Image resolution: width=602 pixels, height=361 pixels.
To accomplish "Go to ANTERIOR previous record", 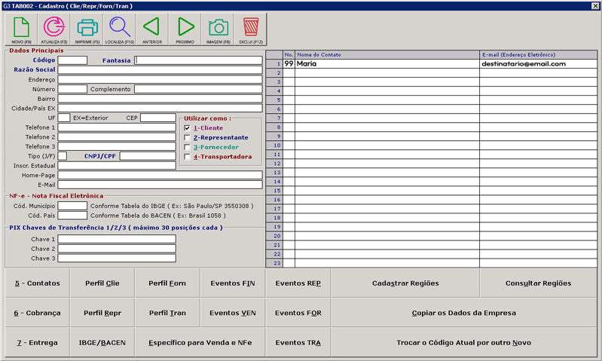I will tap(151, 29).
